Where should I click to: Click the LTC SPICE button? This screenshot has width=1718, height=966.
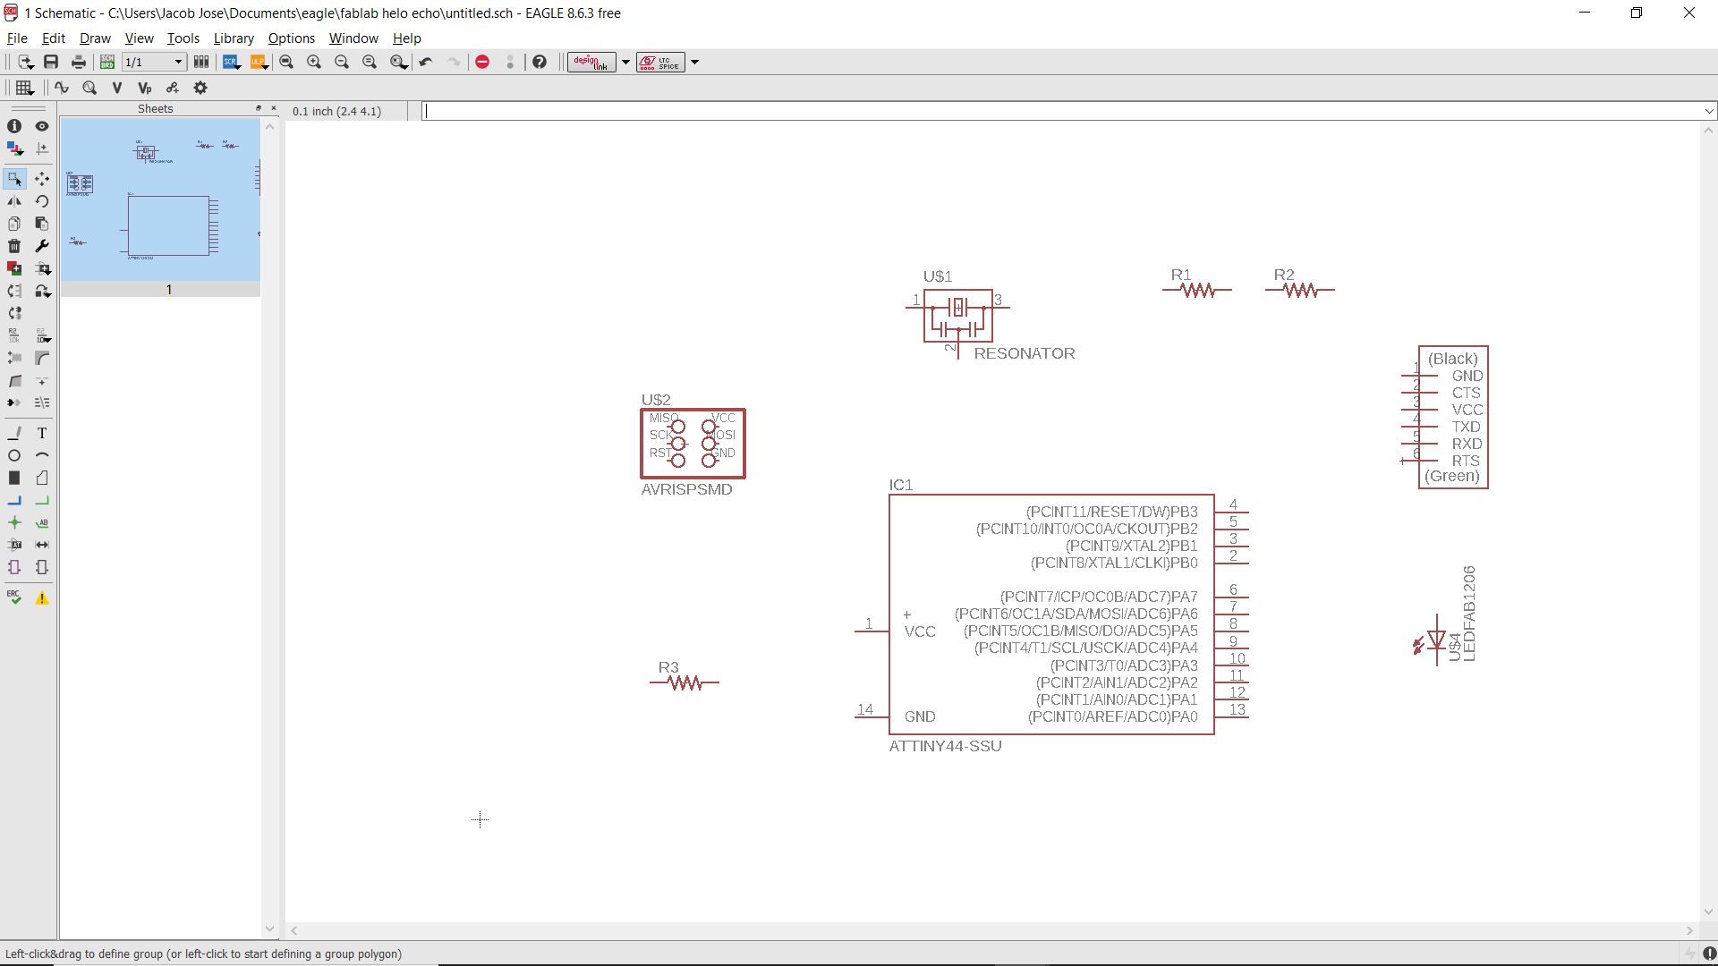point(660,62)
